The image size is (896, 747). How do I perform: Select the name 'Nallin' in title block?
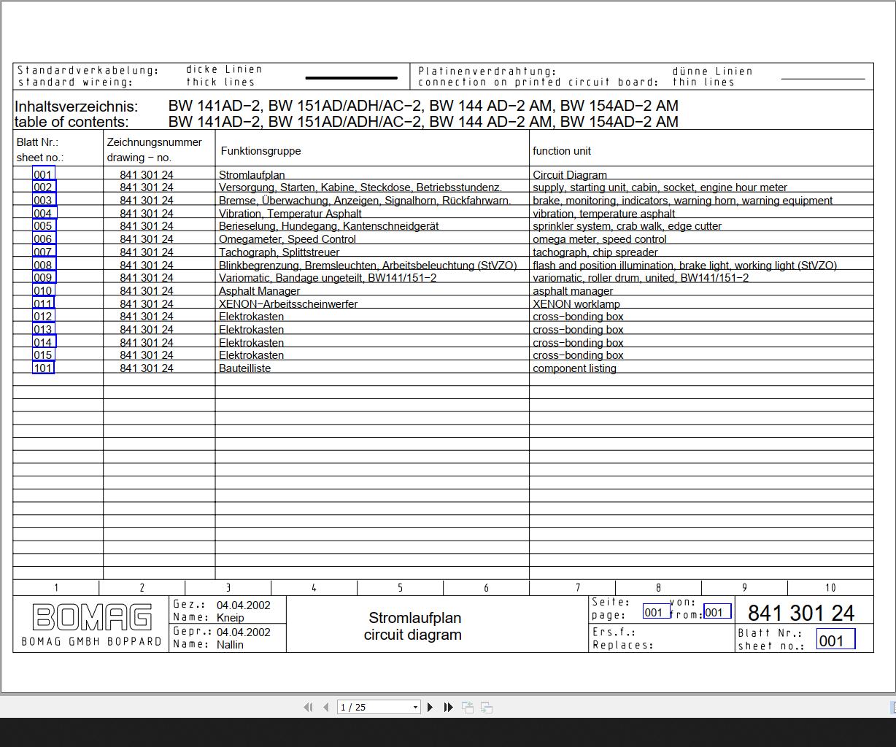tap(230, 645)
